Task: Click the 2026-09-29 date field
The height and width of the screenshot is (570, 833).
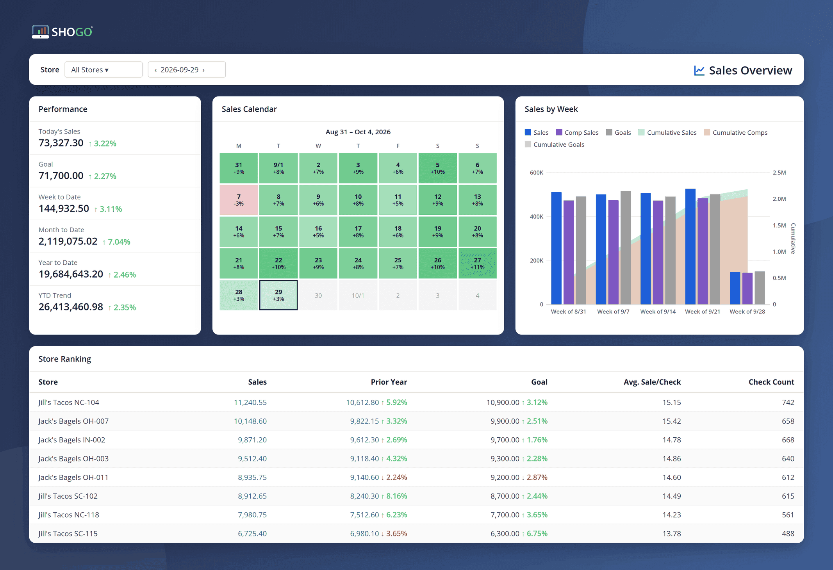Action: click(x=187, y=69)
